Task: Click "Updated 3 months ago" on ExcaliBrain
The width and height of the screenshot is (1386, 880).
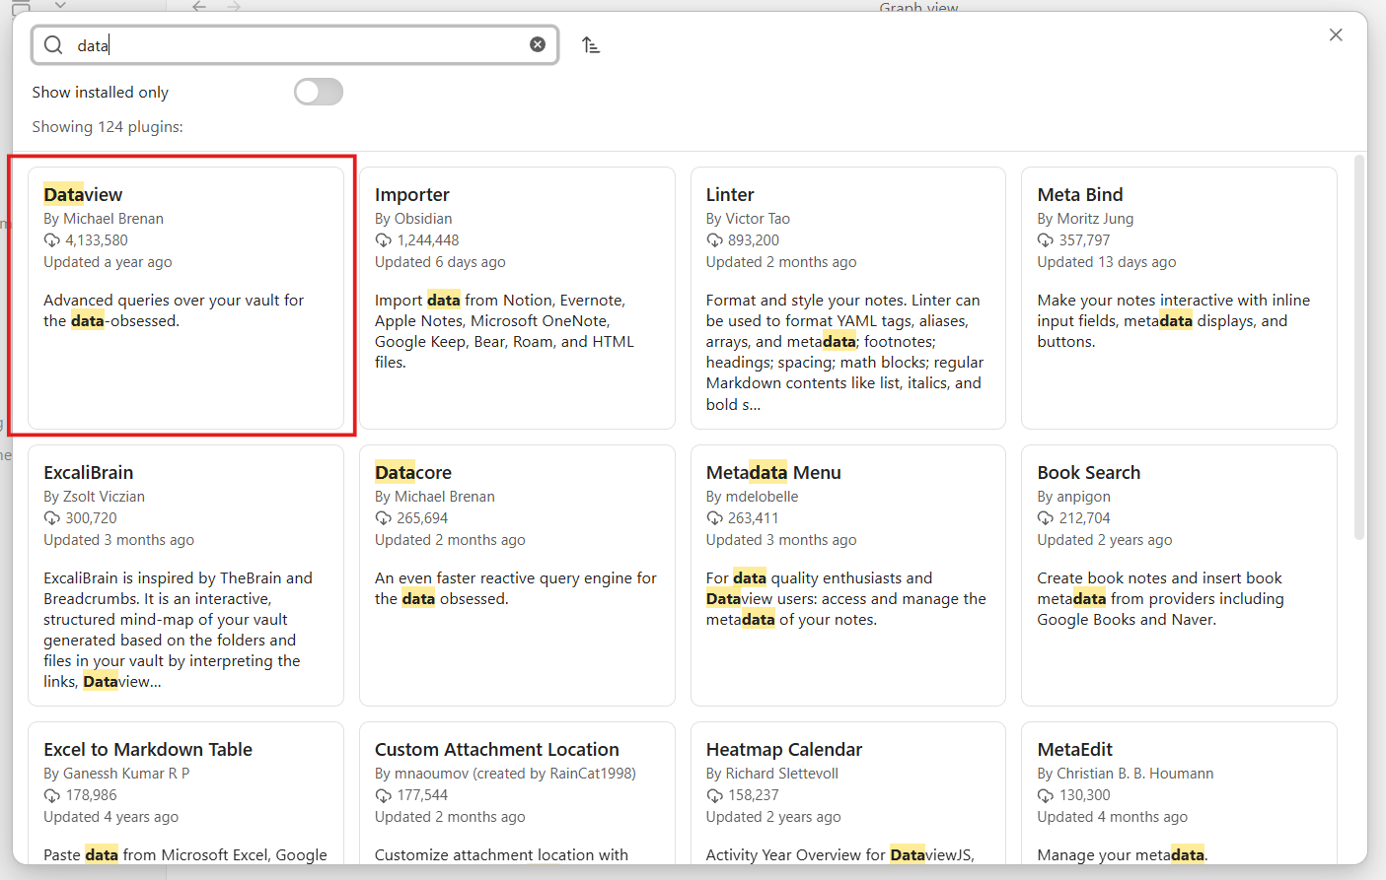Action: click(118, 540)
